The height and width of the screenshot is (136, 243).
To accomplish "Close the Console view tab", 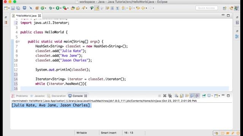I will point(86,96).
